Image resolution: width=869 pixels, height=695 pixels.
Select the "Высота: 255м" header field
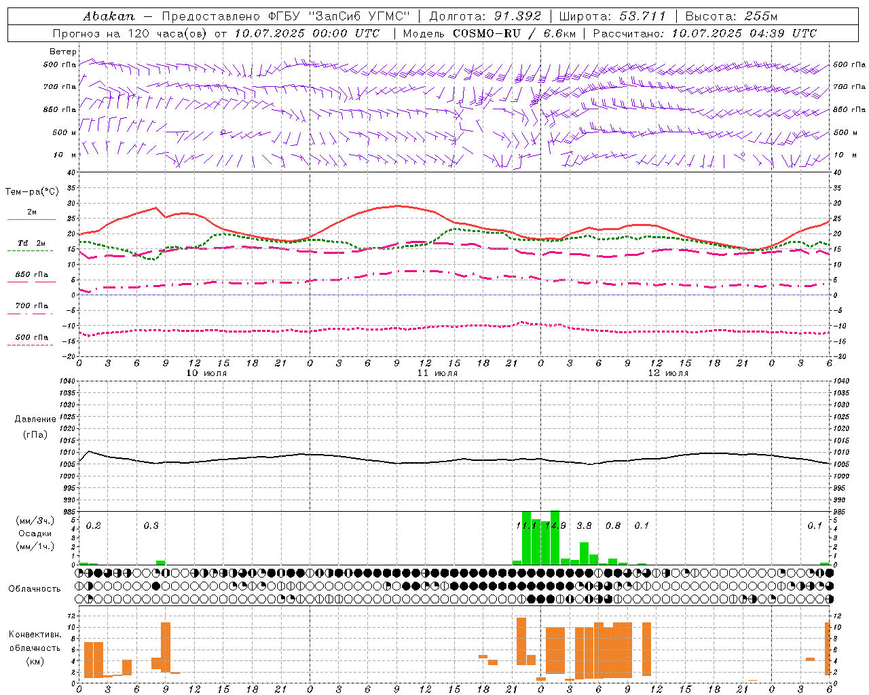pos(731,16)
